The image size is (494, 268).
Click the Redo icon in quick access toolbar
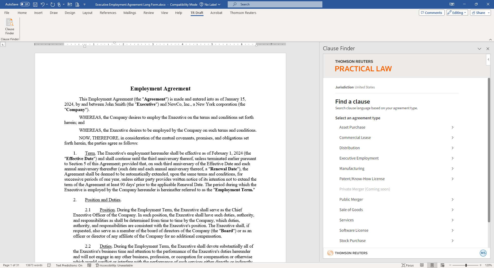click(x=53, y=4)
